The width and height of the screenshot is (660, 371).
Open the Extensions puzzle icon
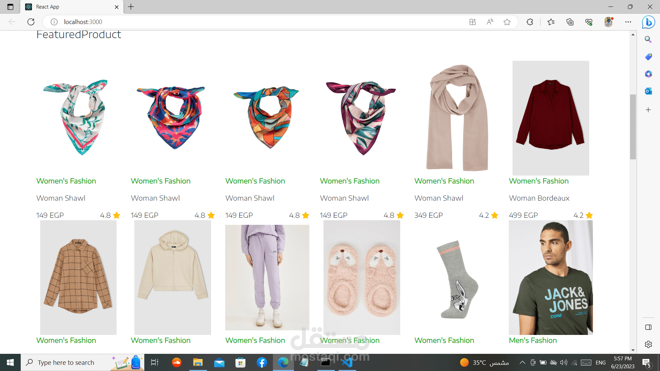pyautogui.click(x=530, y=22)
